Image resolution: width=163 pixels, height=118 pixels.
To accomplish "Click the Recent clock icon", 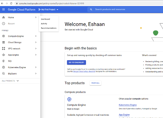I will click(x=3, y=23).
